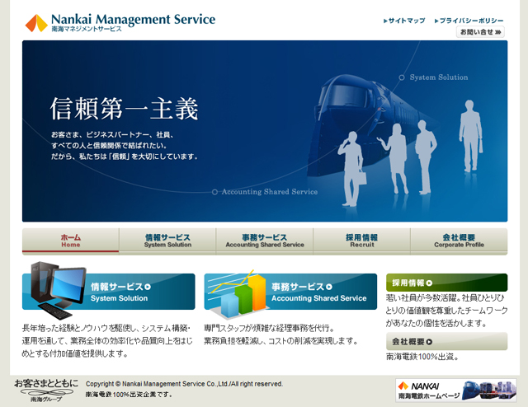The image size is (528, 407).
Task: Click the arrow icon beside サイトマップ
Action: 385,21
